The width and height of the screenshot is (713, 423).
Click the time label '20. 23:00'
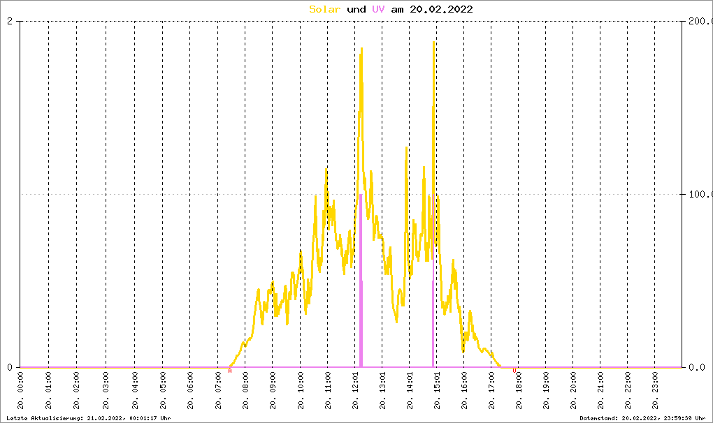tap(655, 391)
